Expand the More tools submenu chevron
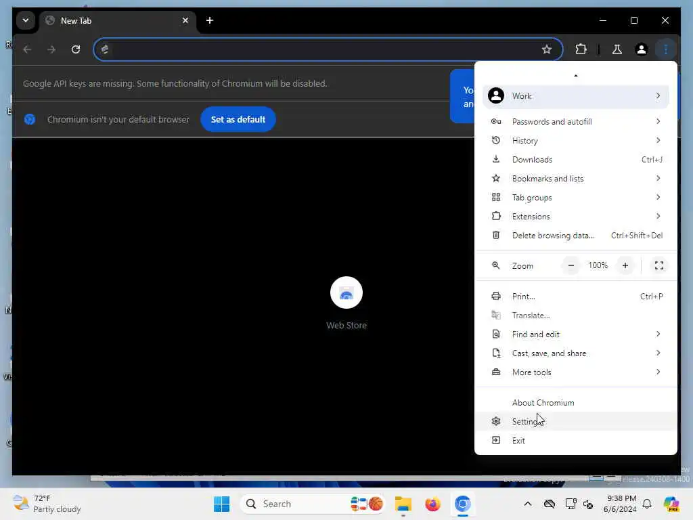Image resolution: width=693 pixels, height=520 pixels. point(658,372)
